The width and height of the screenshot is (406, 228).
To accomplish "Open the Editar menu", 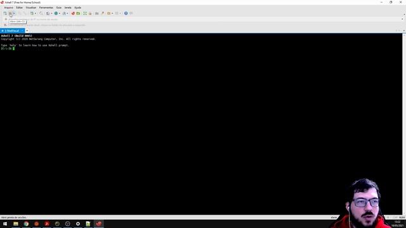I will 20,8.
